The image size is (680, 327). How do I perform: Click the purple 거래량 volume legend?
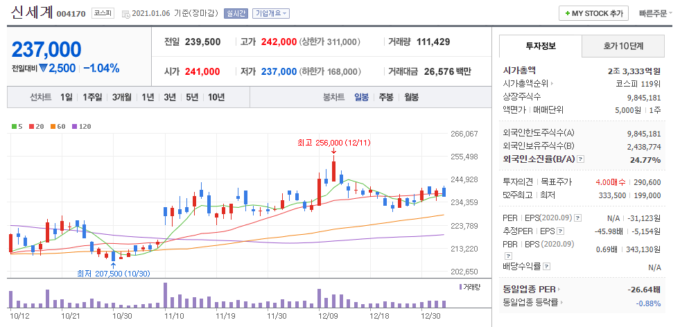(x=469, y=287)
